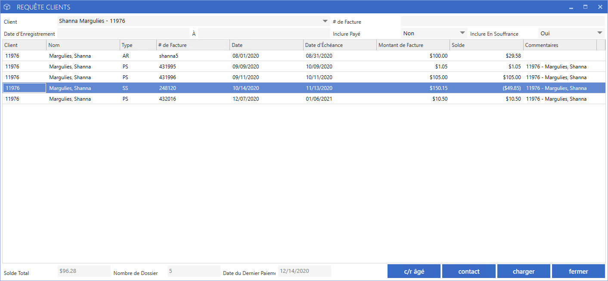Click the Nombre de Dossier field showing 5

(194, 271)
